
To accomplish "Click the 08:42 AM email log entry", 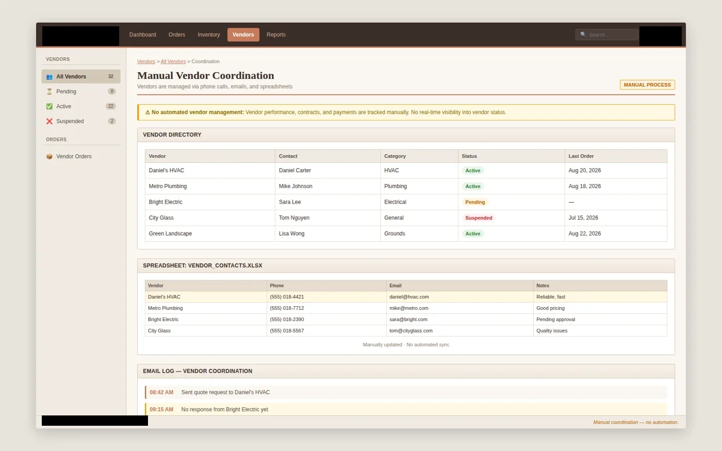I will point(406,392).
